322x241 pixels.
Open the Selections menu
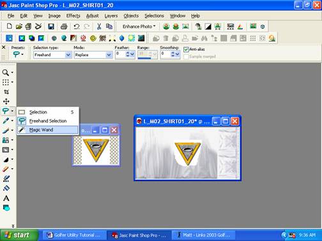click(x=154, y=16)
